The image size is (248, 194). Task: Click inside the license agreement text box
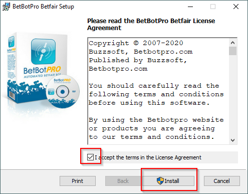tap(158, 91)
